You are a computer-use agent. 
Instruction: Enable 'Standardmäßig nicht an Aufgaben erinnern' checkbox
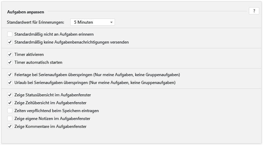click(10, 34)
